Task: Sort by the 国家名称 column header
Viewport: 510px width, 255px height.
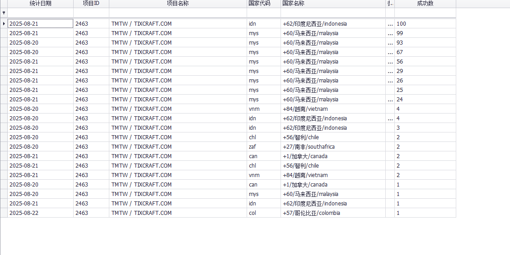Action: [x=333, y=4]
